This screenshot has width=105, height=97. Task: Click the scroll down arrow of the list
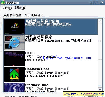(100, 90)
